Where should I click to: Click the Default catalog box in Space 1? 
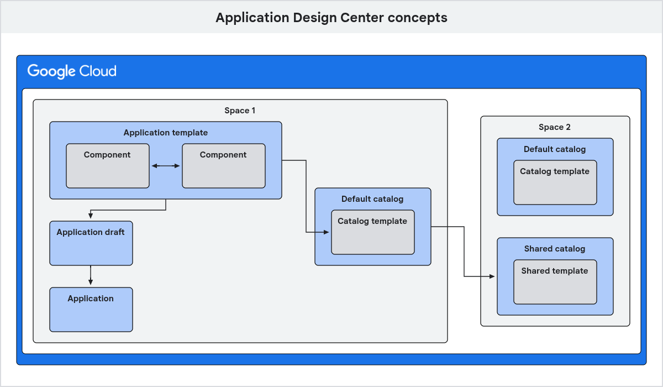click(372, 199)
